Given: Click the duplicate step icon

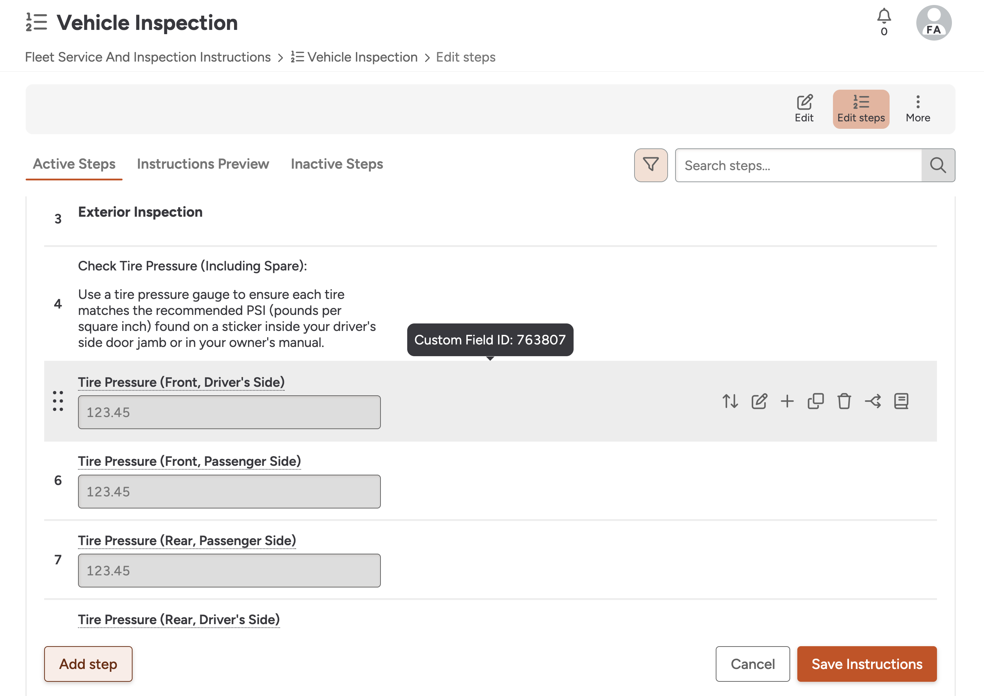Looking at the screenshot, I should click(815, 401).
